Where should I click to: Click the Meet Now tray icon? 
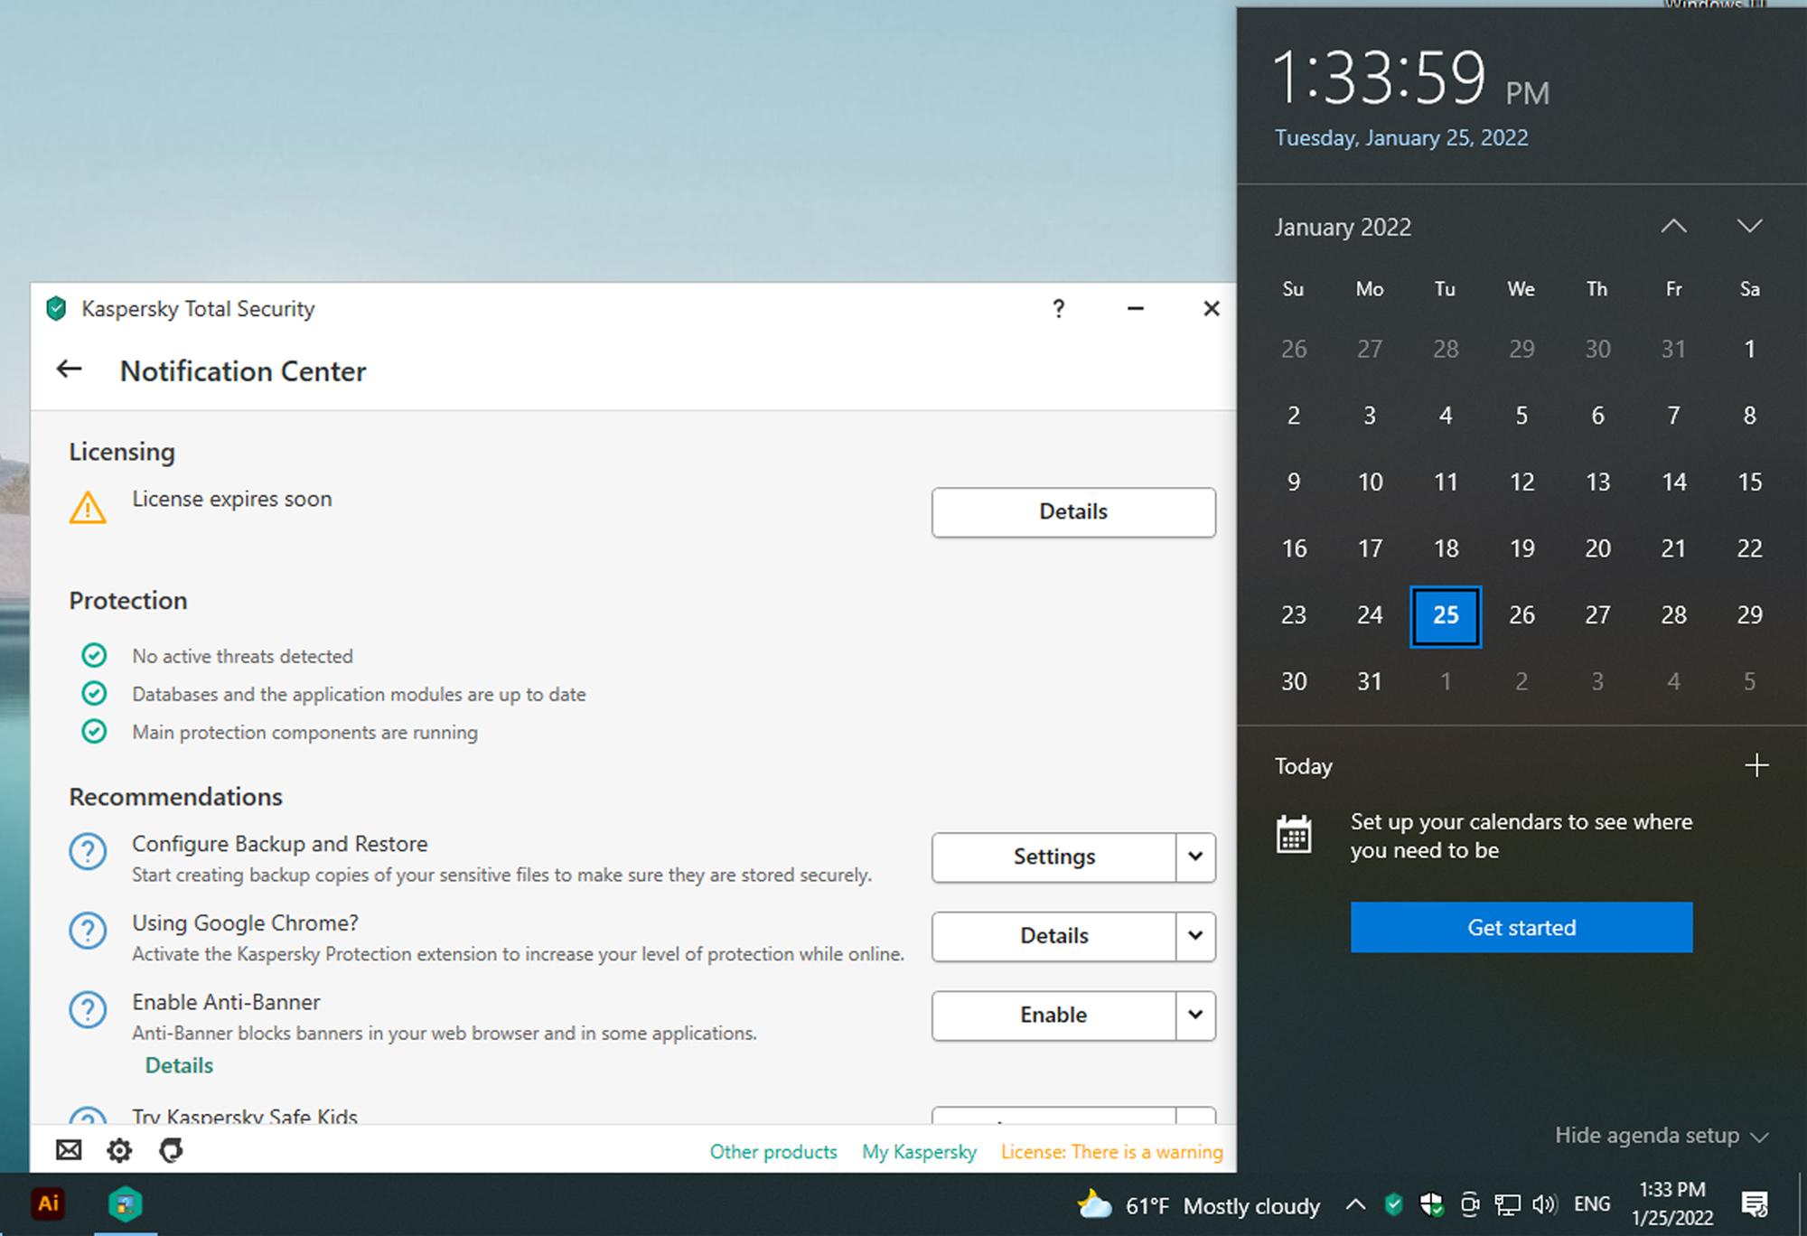(1470, 1203)
